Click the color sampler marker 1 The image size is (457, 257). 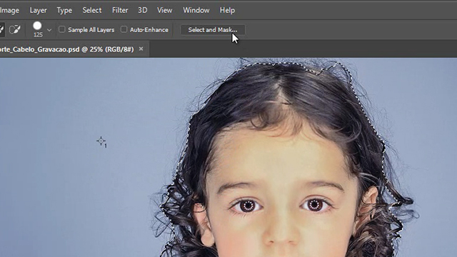coord(101,141)
